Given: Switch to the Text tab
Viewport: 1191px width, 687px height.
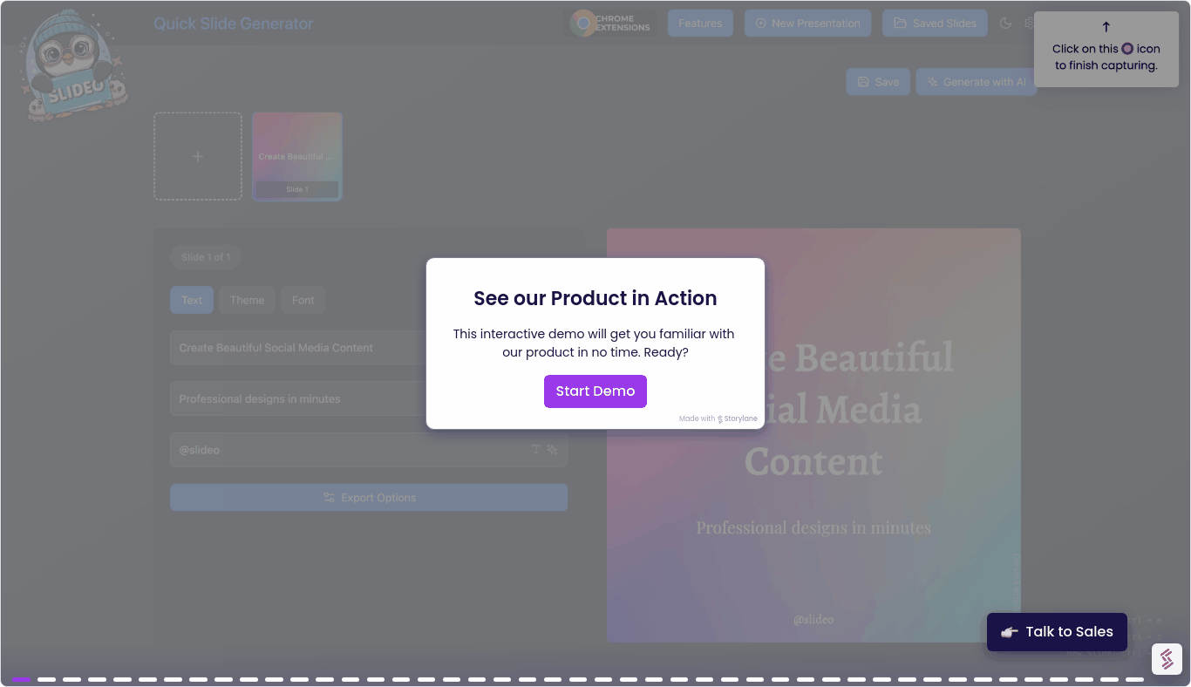Looking at the screenshot, I should click(x=192, y=300).
